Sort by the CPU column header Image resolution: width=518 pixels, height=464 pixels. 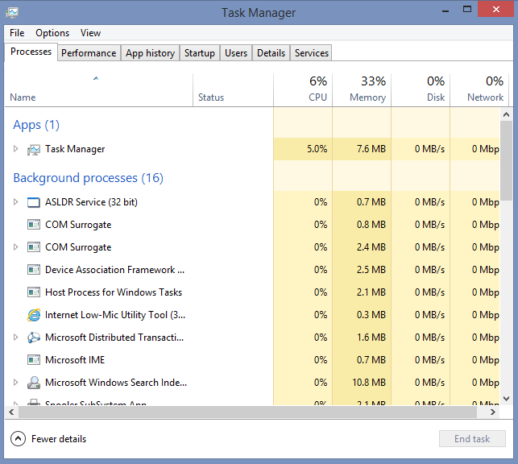[x=303, y=90]
